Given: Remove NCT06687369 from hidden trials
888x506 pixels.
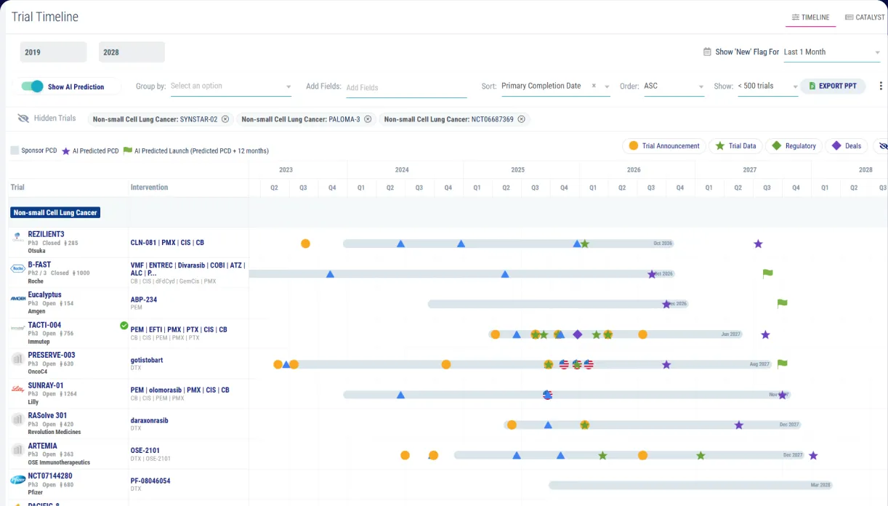Looking at the screenshot, I should coord(521,119).
